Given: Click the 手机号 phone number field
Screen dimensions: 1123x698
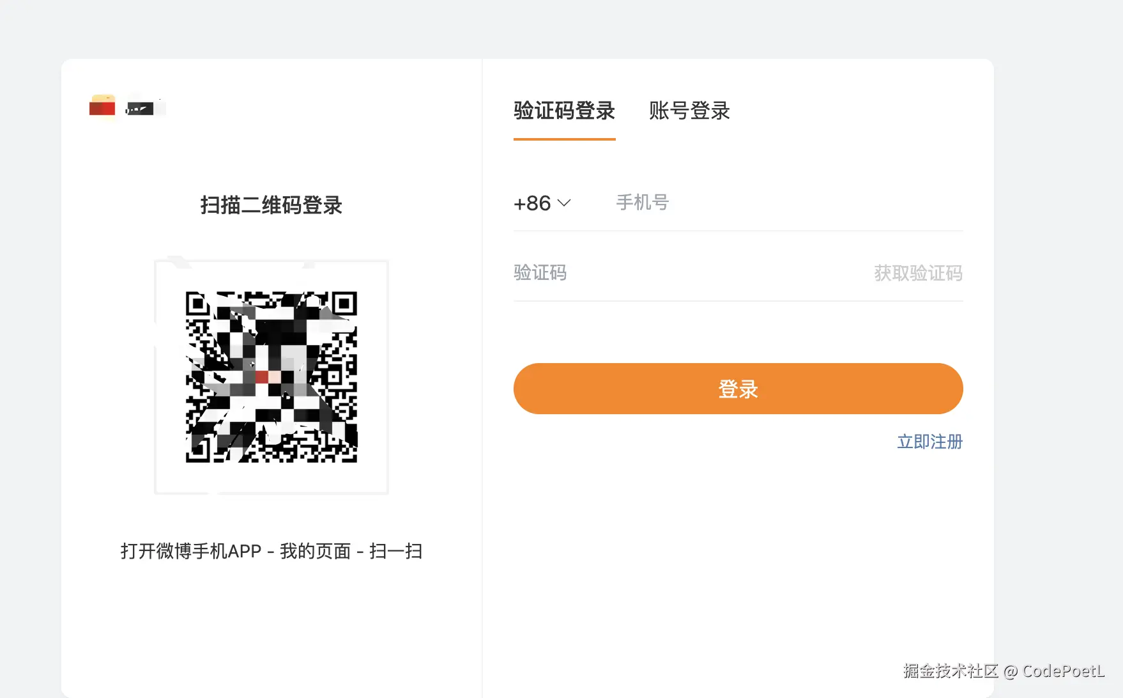Looking at the screenshot, I should (x=703, y=202).
